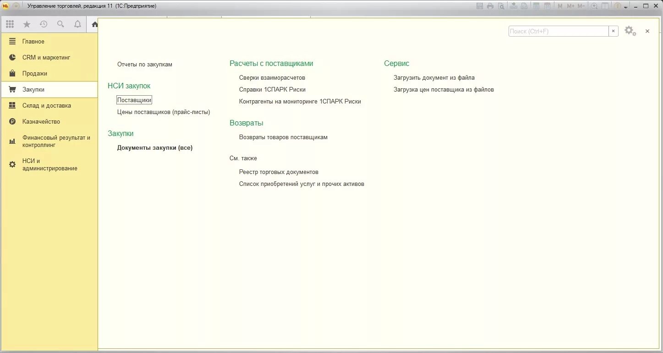Click the Print icon in title bar
Image resolution: width=663 pixels, height=353 pixels.
click(490, 6)
